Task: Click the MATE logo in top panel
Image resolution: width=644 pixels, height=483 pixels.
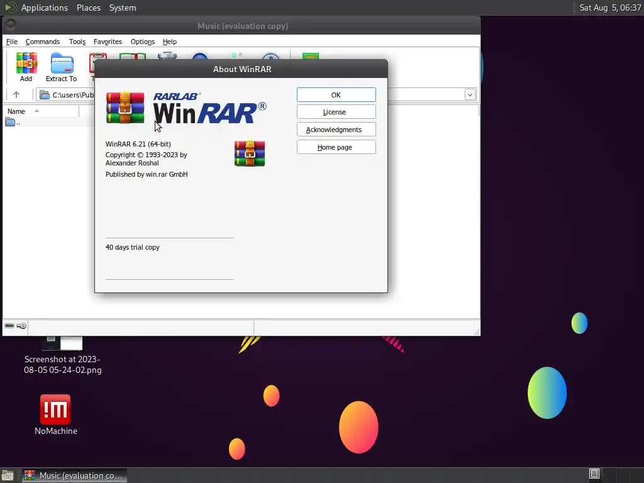Action: tap(10, 8)
